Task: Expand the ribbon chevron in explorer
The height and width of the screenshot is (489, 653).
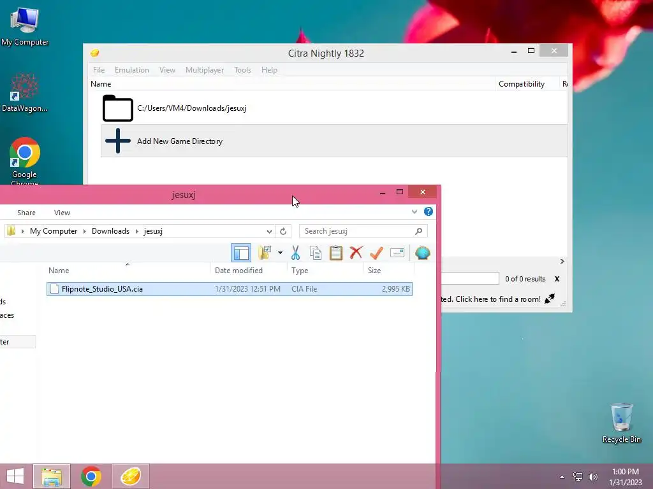Action: [414, 211]
